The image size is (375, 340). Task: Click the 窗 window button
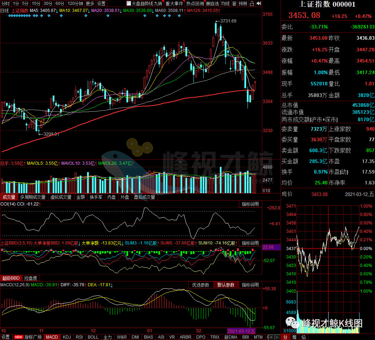[235, 4]
